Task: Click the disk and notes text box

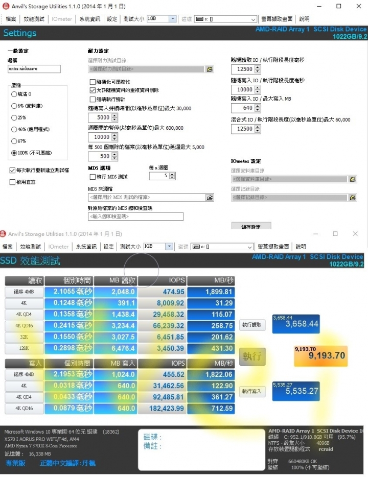Action: point(201,449)
